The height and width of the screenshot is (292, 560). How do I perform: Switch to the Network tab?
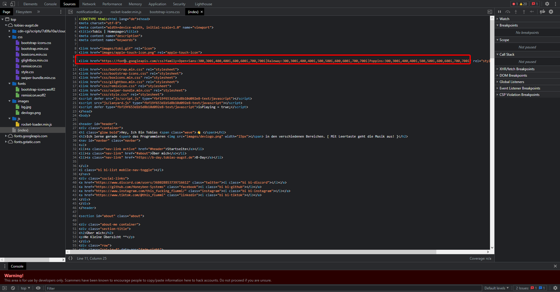click(89, 4)
